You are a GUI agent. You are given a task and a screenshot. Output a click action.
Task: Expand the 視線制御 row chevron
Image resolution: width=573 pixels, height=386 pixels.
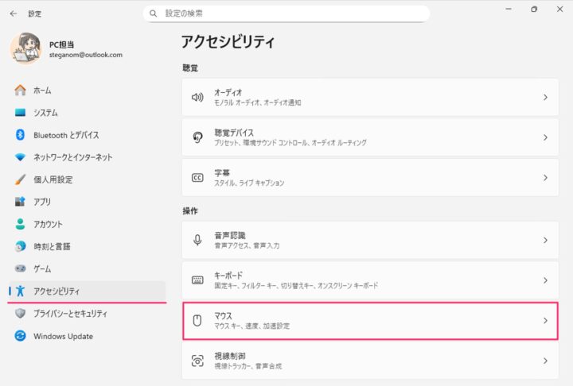(545, 361)
